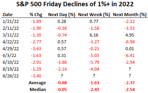Viewport: 148px width, 93px height.
Task: Click the Next Week (%) column header
Action: pos(94,15)
